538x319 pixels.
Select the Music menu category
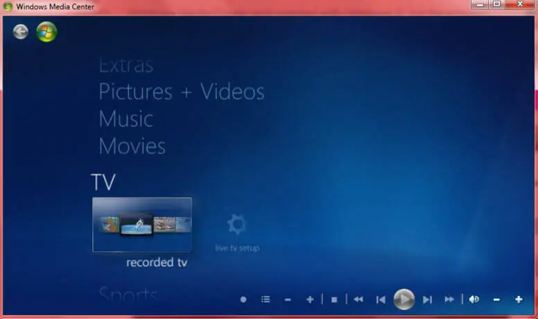(x=126, y=119)
